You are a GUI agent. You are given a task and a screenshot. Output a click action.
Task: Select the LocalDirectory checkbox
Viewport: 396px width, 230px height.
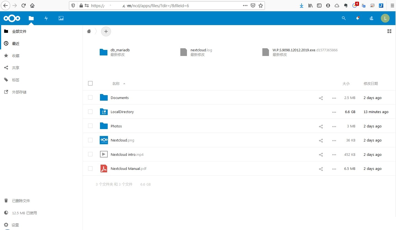[90, 112]
